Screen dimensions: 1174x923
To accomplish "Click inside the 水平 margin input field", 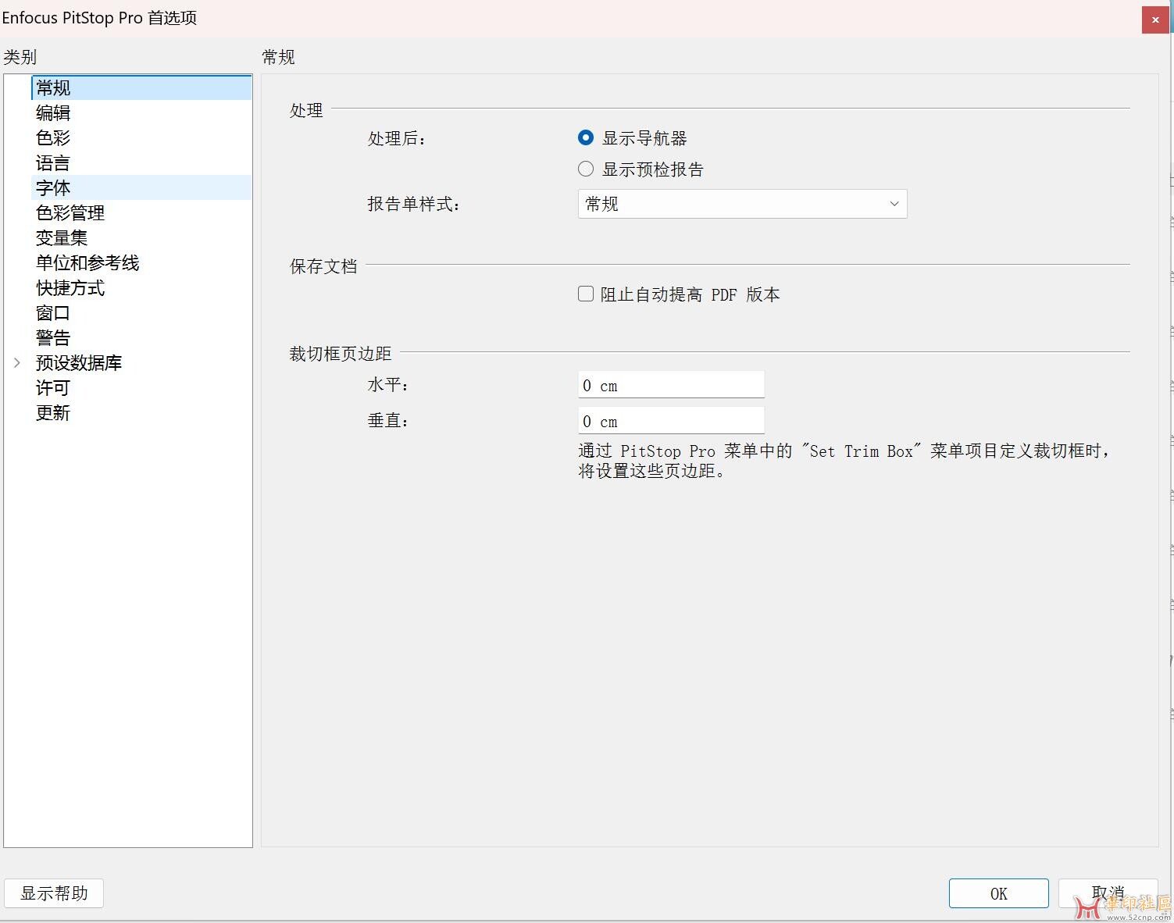I will pyautogui.click(x=670, y=384).
